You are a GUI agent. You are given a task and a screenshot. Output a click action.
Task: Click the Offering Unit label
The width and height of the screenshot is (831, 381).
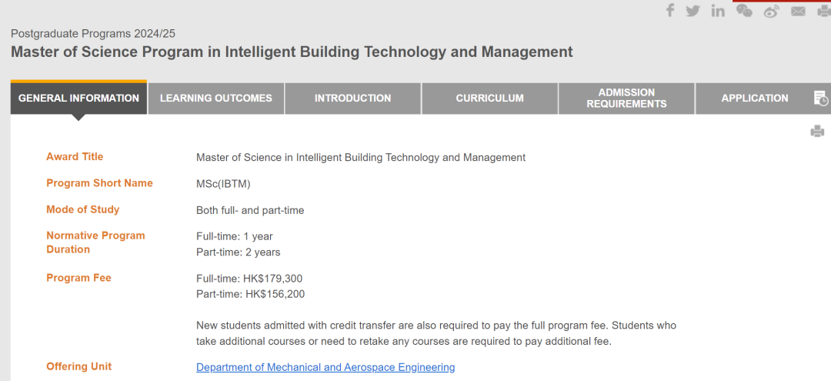pos(78,366)
